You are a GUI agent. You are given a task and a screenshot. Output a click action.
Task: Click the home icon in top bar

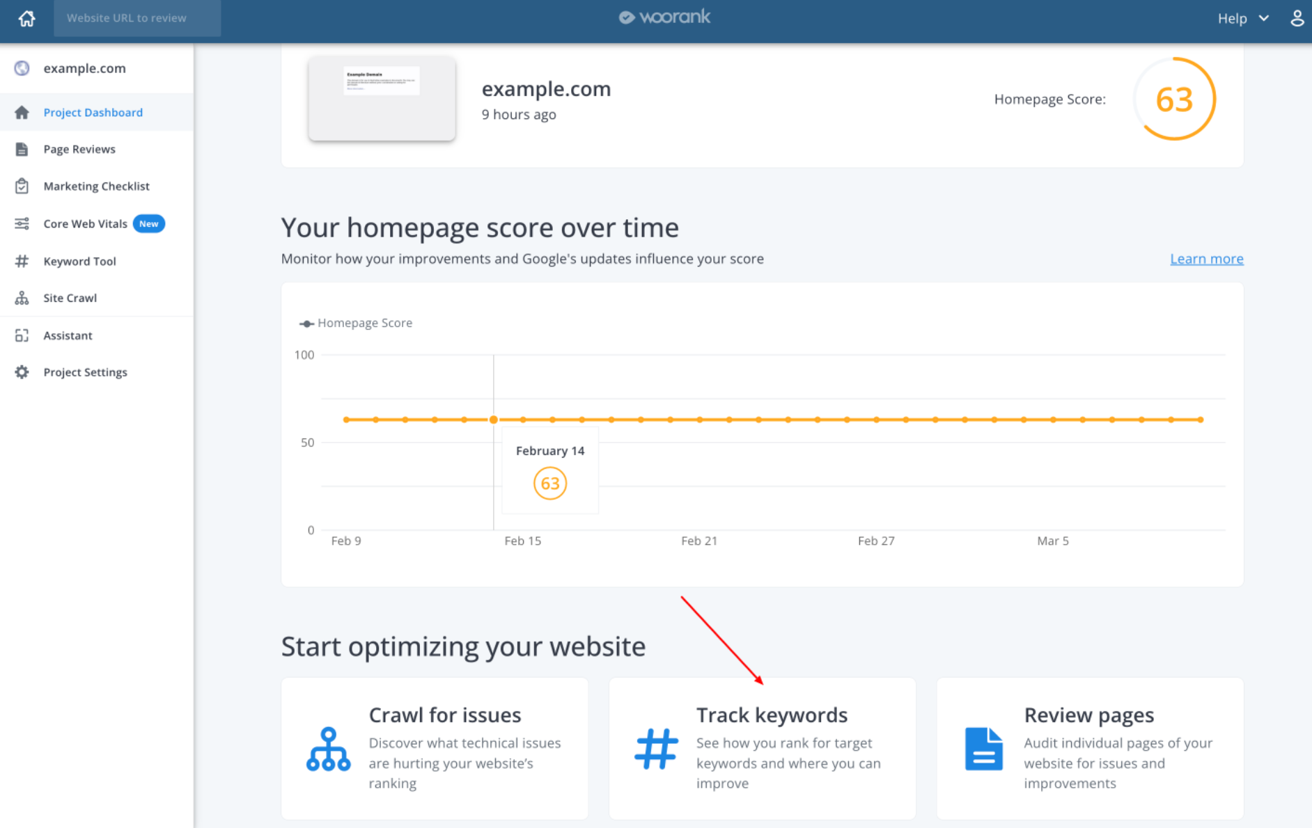coord(26,18)
